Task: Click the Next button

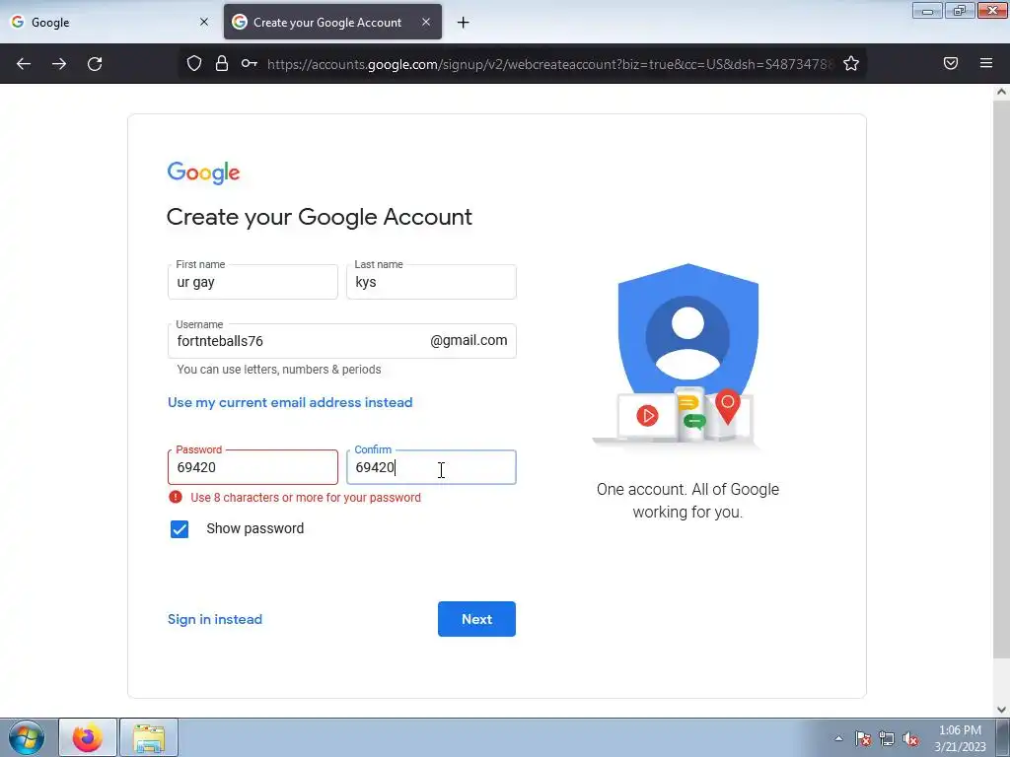Action: tap(476, 619)
